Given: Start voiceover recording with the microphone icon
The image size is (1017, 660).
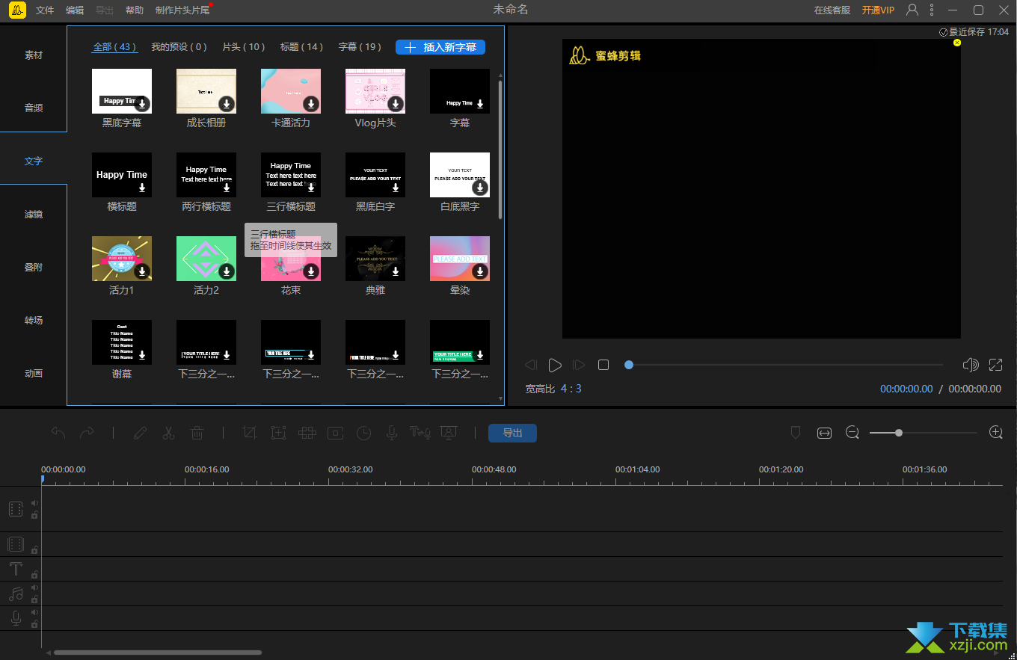Looking at the screenshot, I should coord(391,433).
